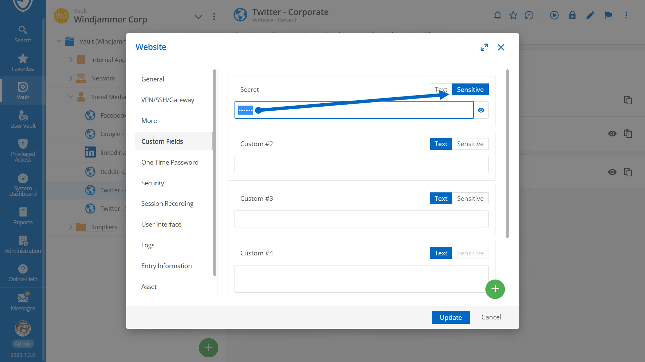Set Custom #2 to Sensitive
Screen dimensions: 645x362
[470, 144]
